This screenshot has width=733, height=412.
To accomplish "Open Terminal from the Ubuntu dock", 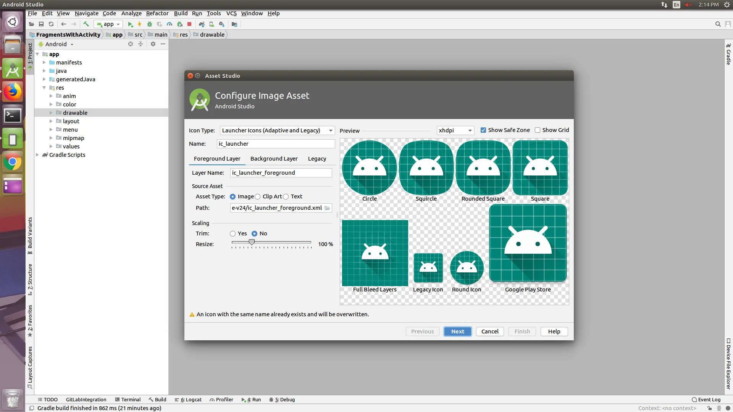I will click(x=13, y=115).
